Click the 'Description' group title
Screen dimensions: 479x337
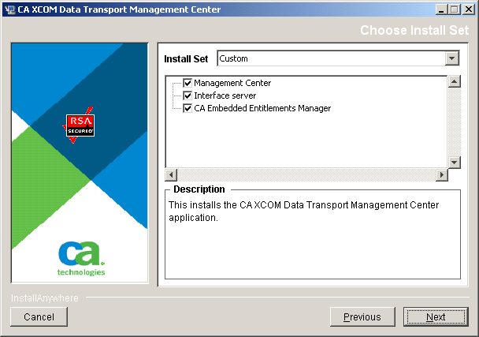pyautogui.click(x=199, y=189)
